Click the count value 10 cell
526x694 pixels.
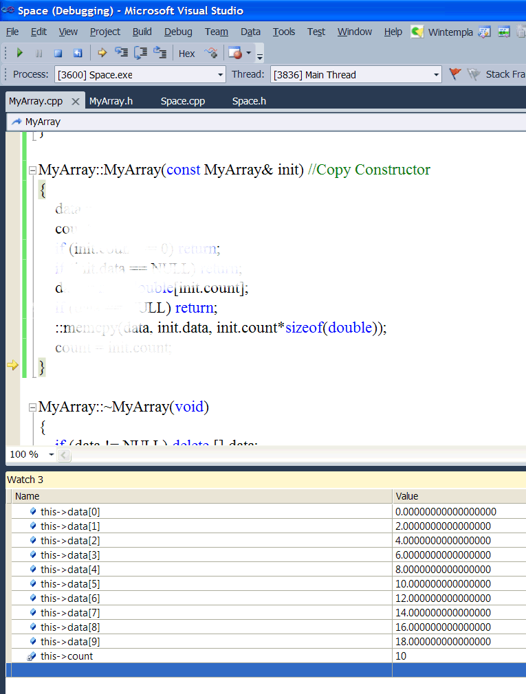coord(459,656)
